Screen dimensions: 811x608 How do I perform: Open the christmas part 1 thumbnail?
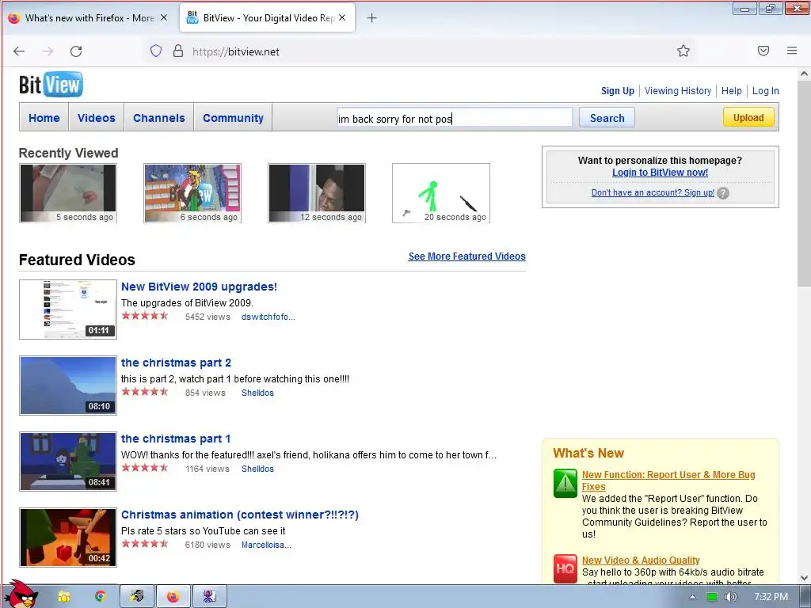coord(68,462)
